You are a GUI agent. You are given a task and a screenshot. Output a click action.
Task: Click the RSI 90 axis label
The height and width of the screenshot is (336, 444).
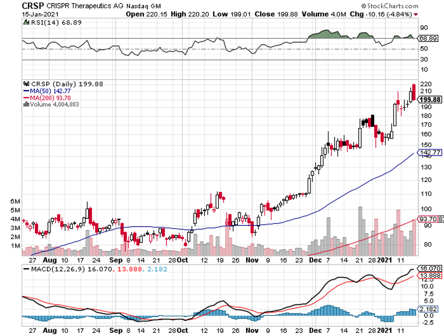pos(424,28)
